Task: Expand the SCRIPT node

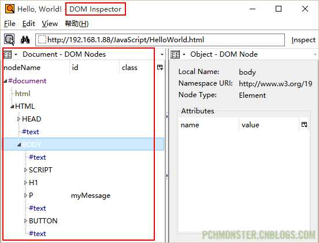Action: click(x=25, y=170)
